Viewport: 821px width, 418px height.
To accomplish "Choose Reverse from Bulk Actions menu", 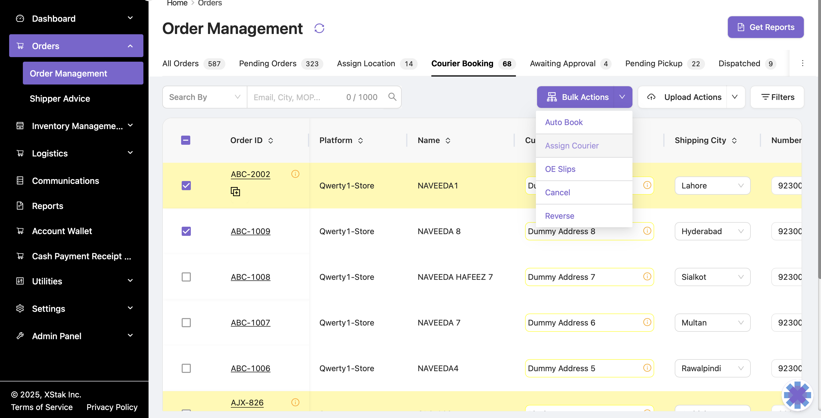I will tap(584, 216).
